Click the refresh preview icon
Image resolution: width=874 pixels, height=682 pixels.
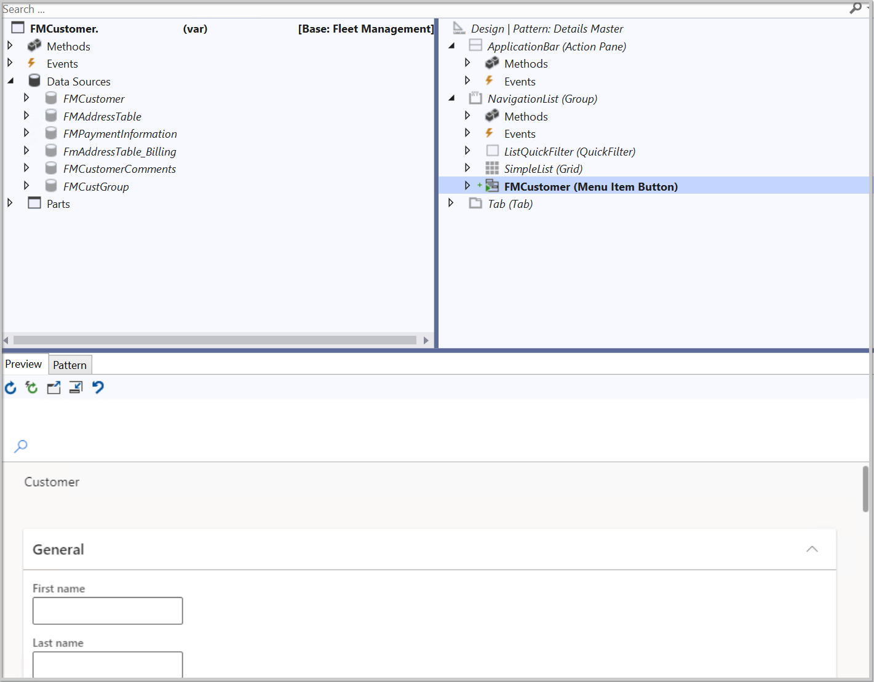coord(10,388)
